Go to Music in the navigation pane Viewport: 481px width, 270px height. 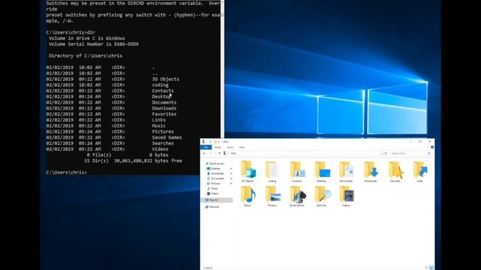[x=214, y=188]
